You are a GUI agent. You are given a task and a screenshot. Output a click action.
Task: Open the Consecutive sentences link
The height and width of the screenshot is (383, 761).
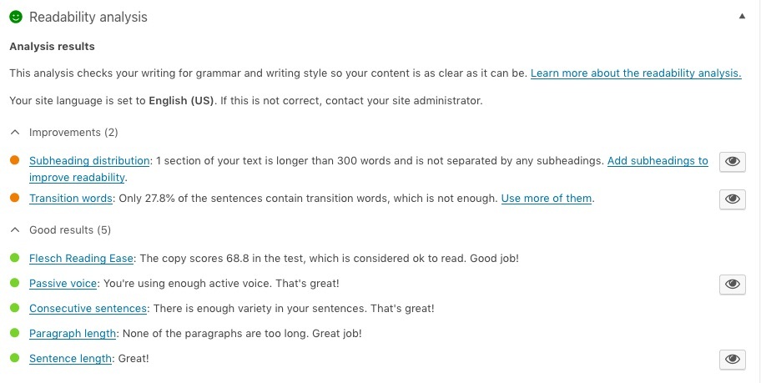(88, 308)
